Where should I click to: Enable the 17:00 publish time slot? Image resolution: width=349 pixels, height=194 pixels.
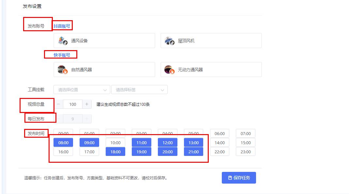(89, 151)
